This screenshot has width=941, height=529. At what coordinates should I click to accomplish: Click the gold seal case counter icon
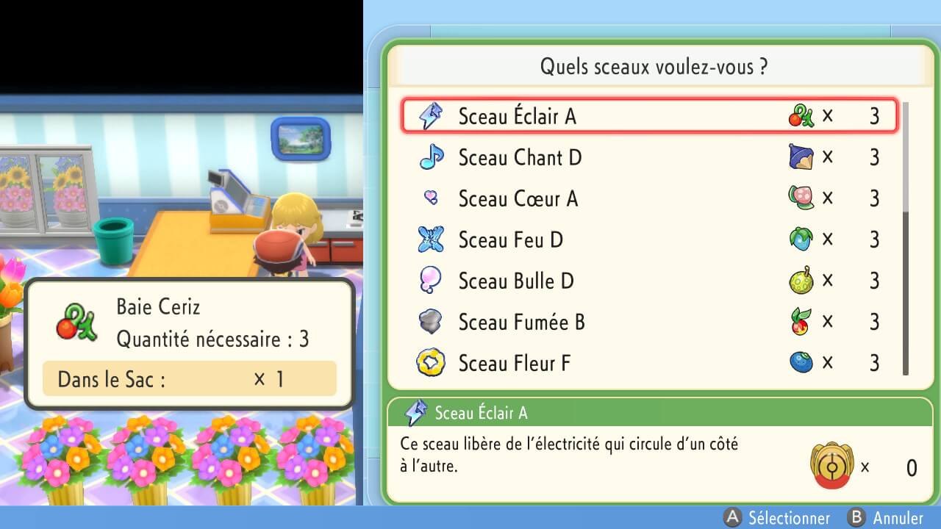point(831,464)
